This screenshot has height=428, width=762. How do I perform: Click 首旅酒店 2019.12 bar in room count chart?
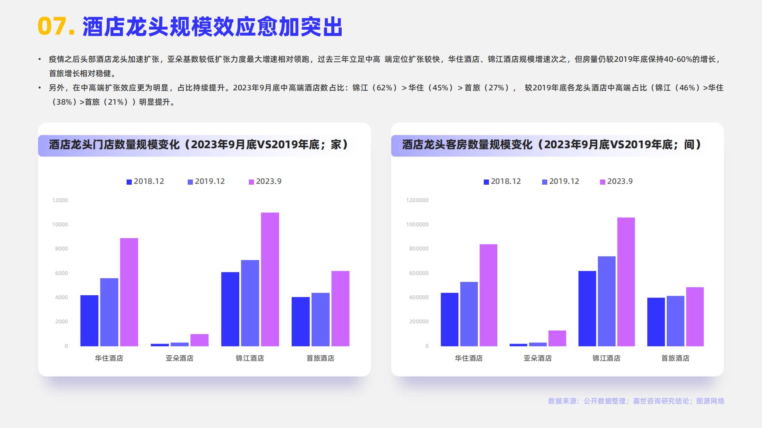pos(675,321)
